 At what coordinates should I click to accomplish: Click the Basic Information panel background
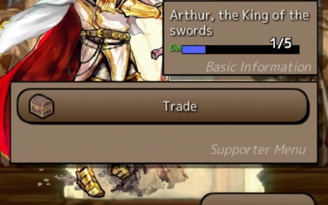point(240,38)
